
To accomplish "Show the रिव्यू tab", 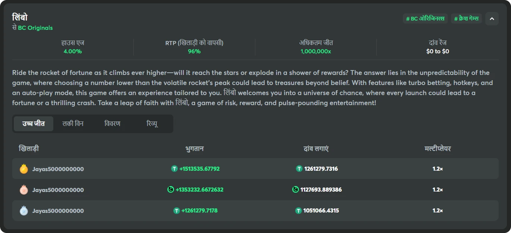I will pos(152,124).
